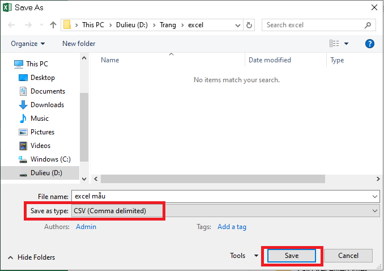Click the Save button
This screenshot has width=384, height=271.
tap(292, 256)
